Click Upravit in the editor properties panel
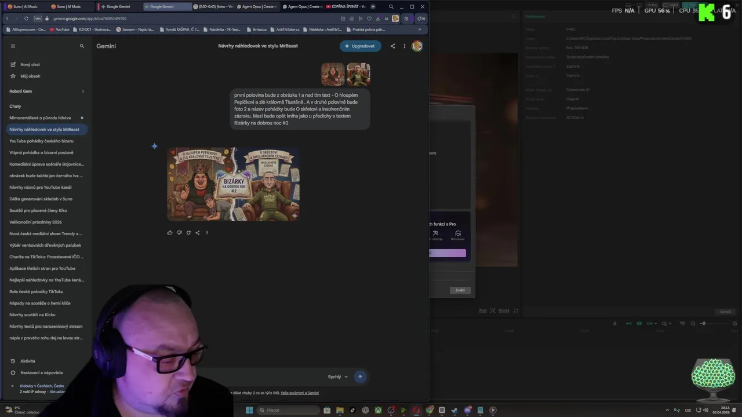Viewport: 742px width, 417px height. click(x=725, y=312)
